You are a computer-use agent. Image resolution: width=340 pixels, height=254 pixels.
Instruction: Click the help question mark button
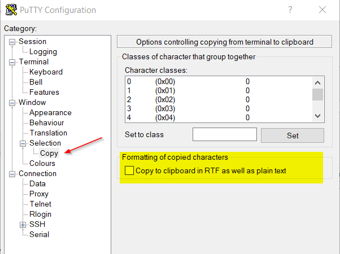[x=290, y=10]
